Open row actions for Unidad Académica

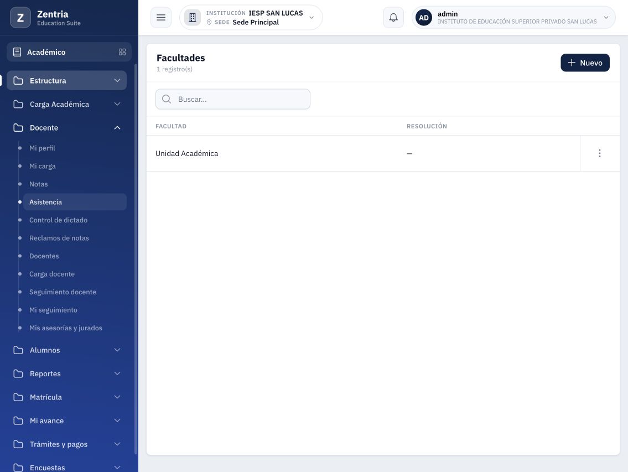[x=600, y=153]
